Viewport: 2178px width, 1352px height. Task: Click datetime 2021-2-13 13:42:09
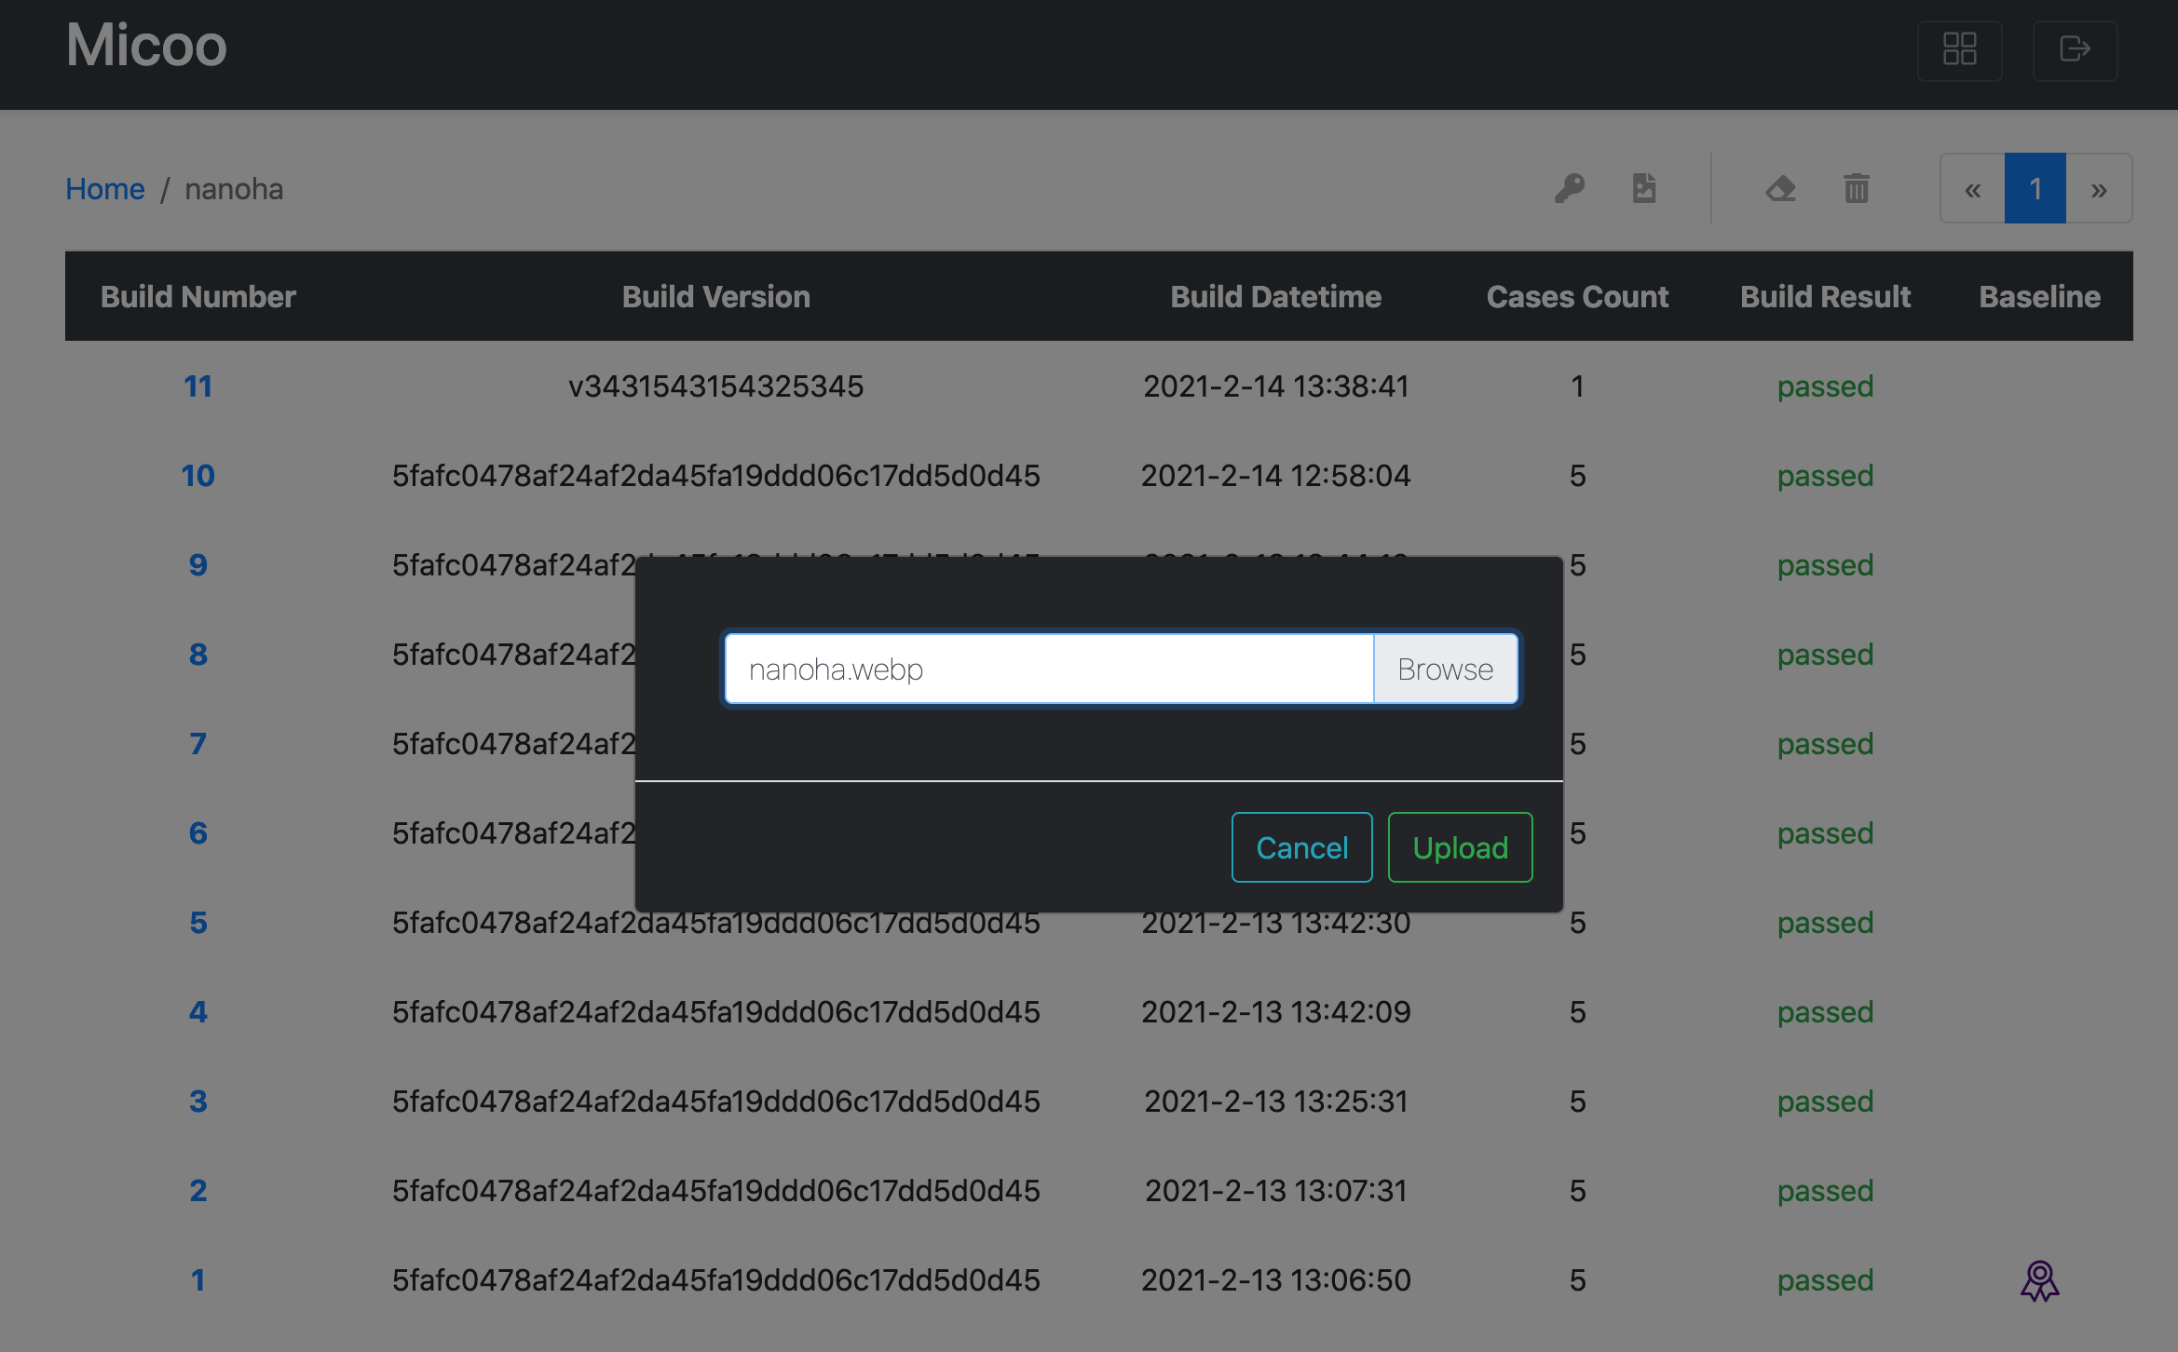1276,1012
